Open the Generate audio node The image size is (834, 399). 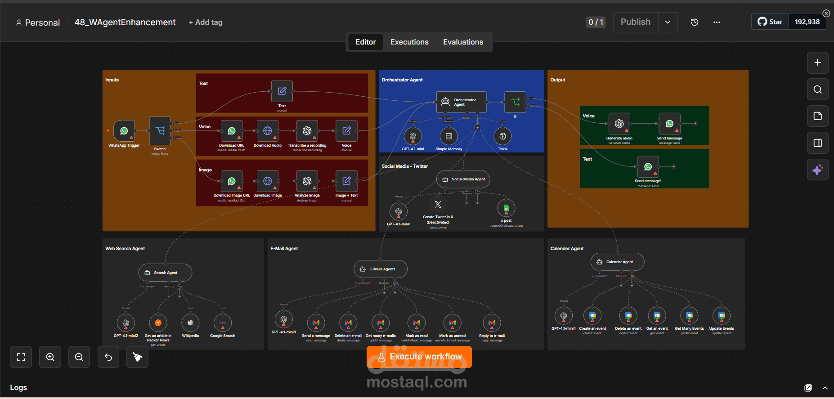(x=619, y=124)
